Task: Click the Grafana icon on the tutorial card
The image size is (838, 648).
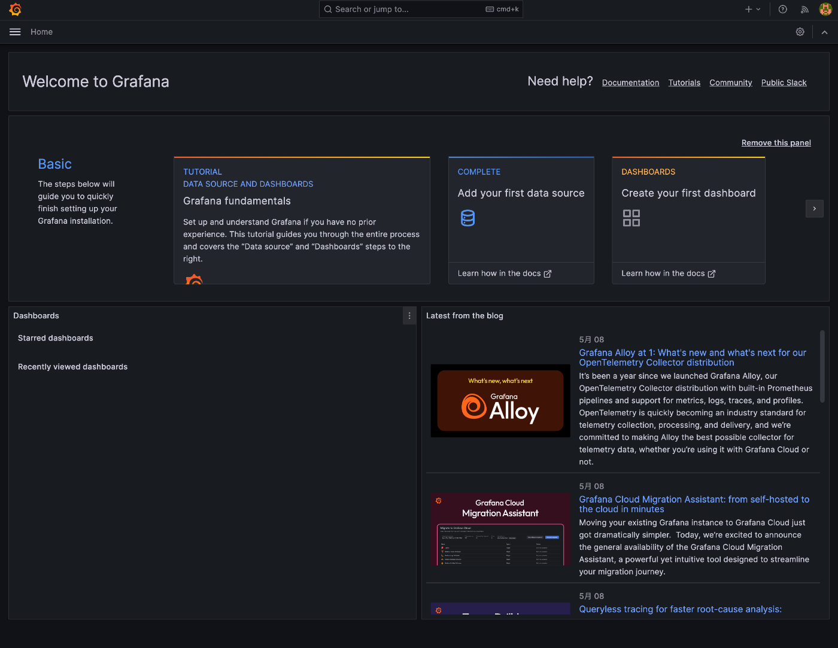Action: [194, 279]
